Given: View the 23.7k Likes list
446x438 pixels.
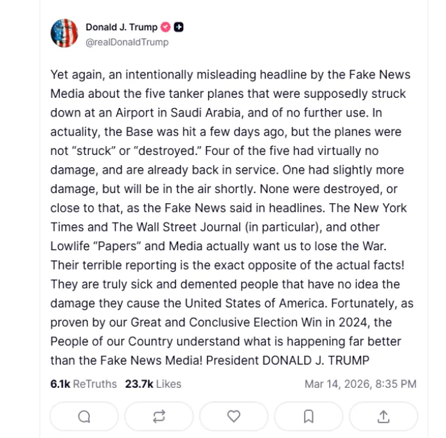Looking at the screenshot, I should [153, 384].
